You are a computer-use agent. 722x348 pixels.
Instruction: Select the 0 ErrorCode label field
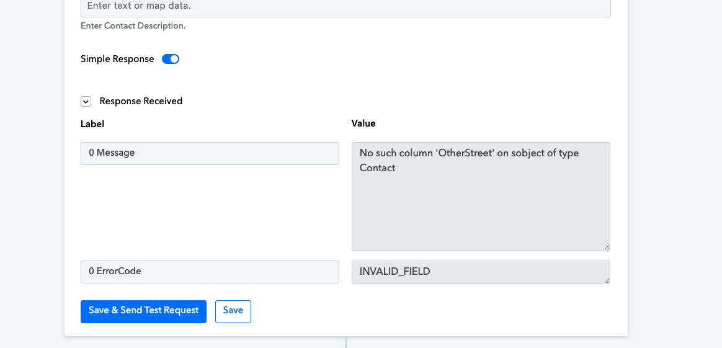pyautogui.click(x=210, y=272)
